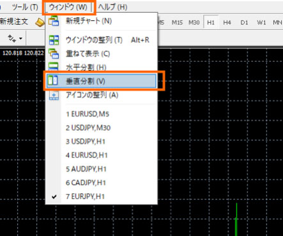Click the gold icon beside 新規注文
The width and height of the screenshot is (283, 236).
click(x=40, y=22)
